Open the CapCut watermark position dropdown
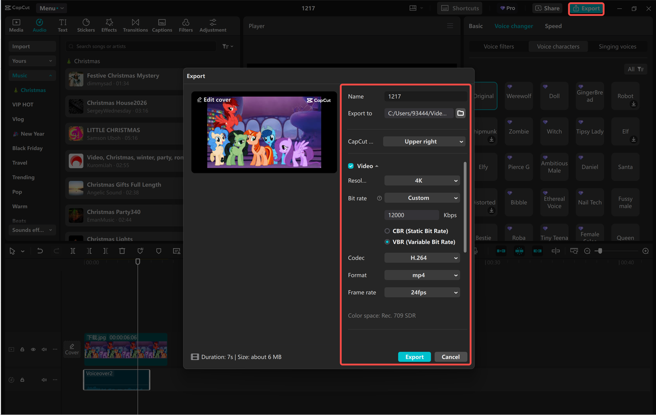The image size is (656, 415). 424,141
